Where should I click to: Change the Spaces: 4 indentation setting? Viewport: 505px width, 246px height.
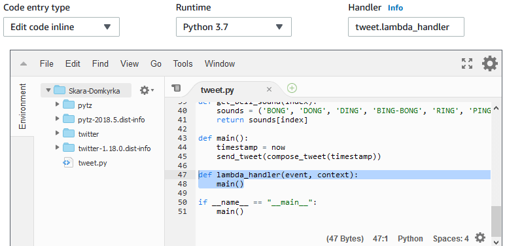451,239
